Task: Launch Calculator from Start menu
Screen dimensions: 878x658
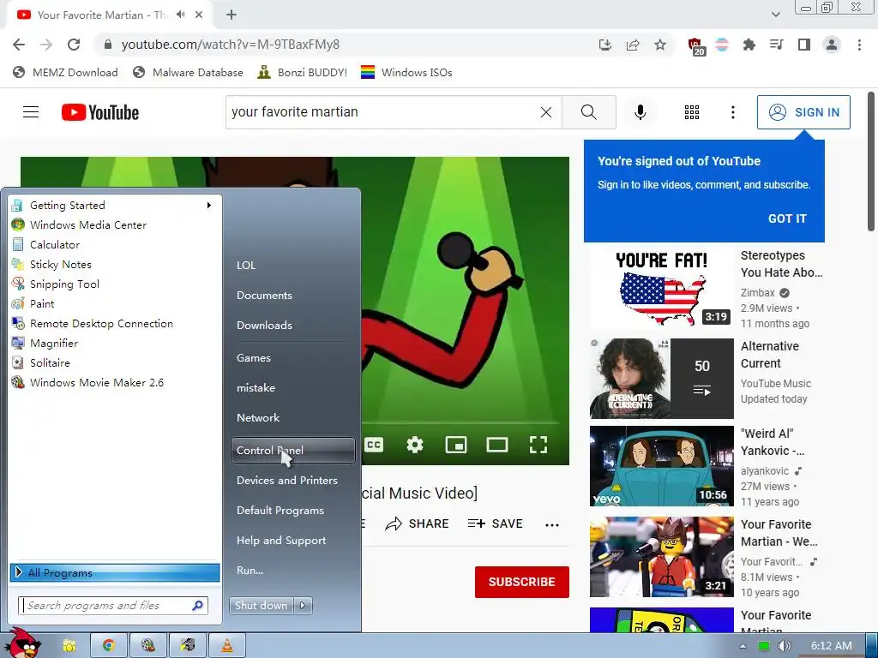Action: [115, 244]
